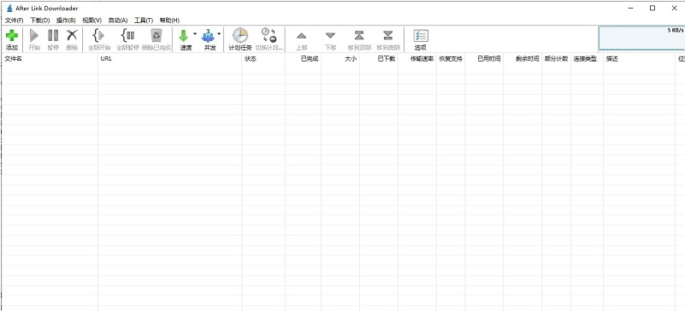Open the Help (帮助) menu
The image size is (685, 311).
click(169, 21)
